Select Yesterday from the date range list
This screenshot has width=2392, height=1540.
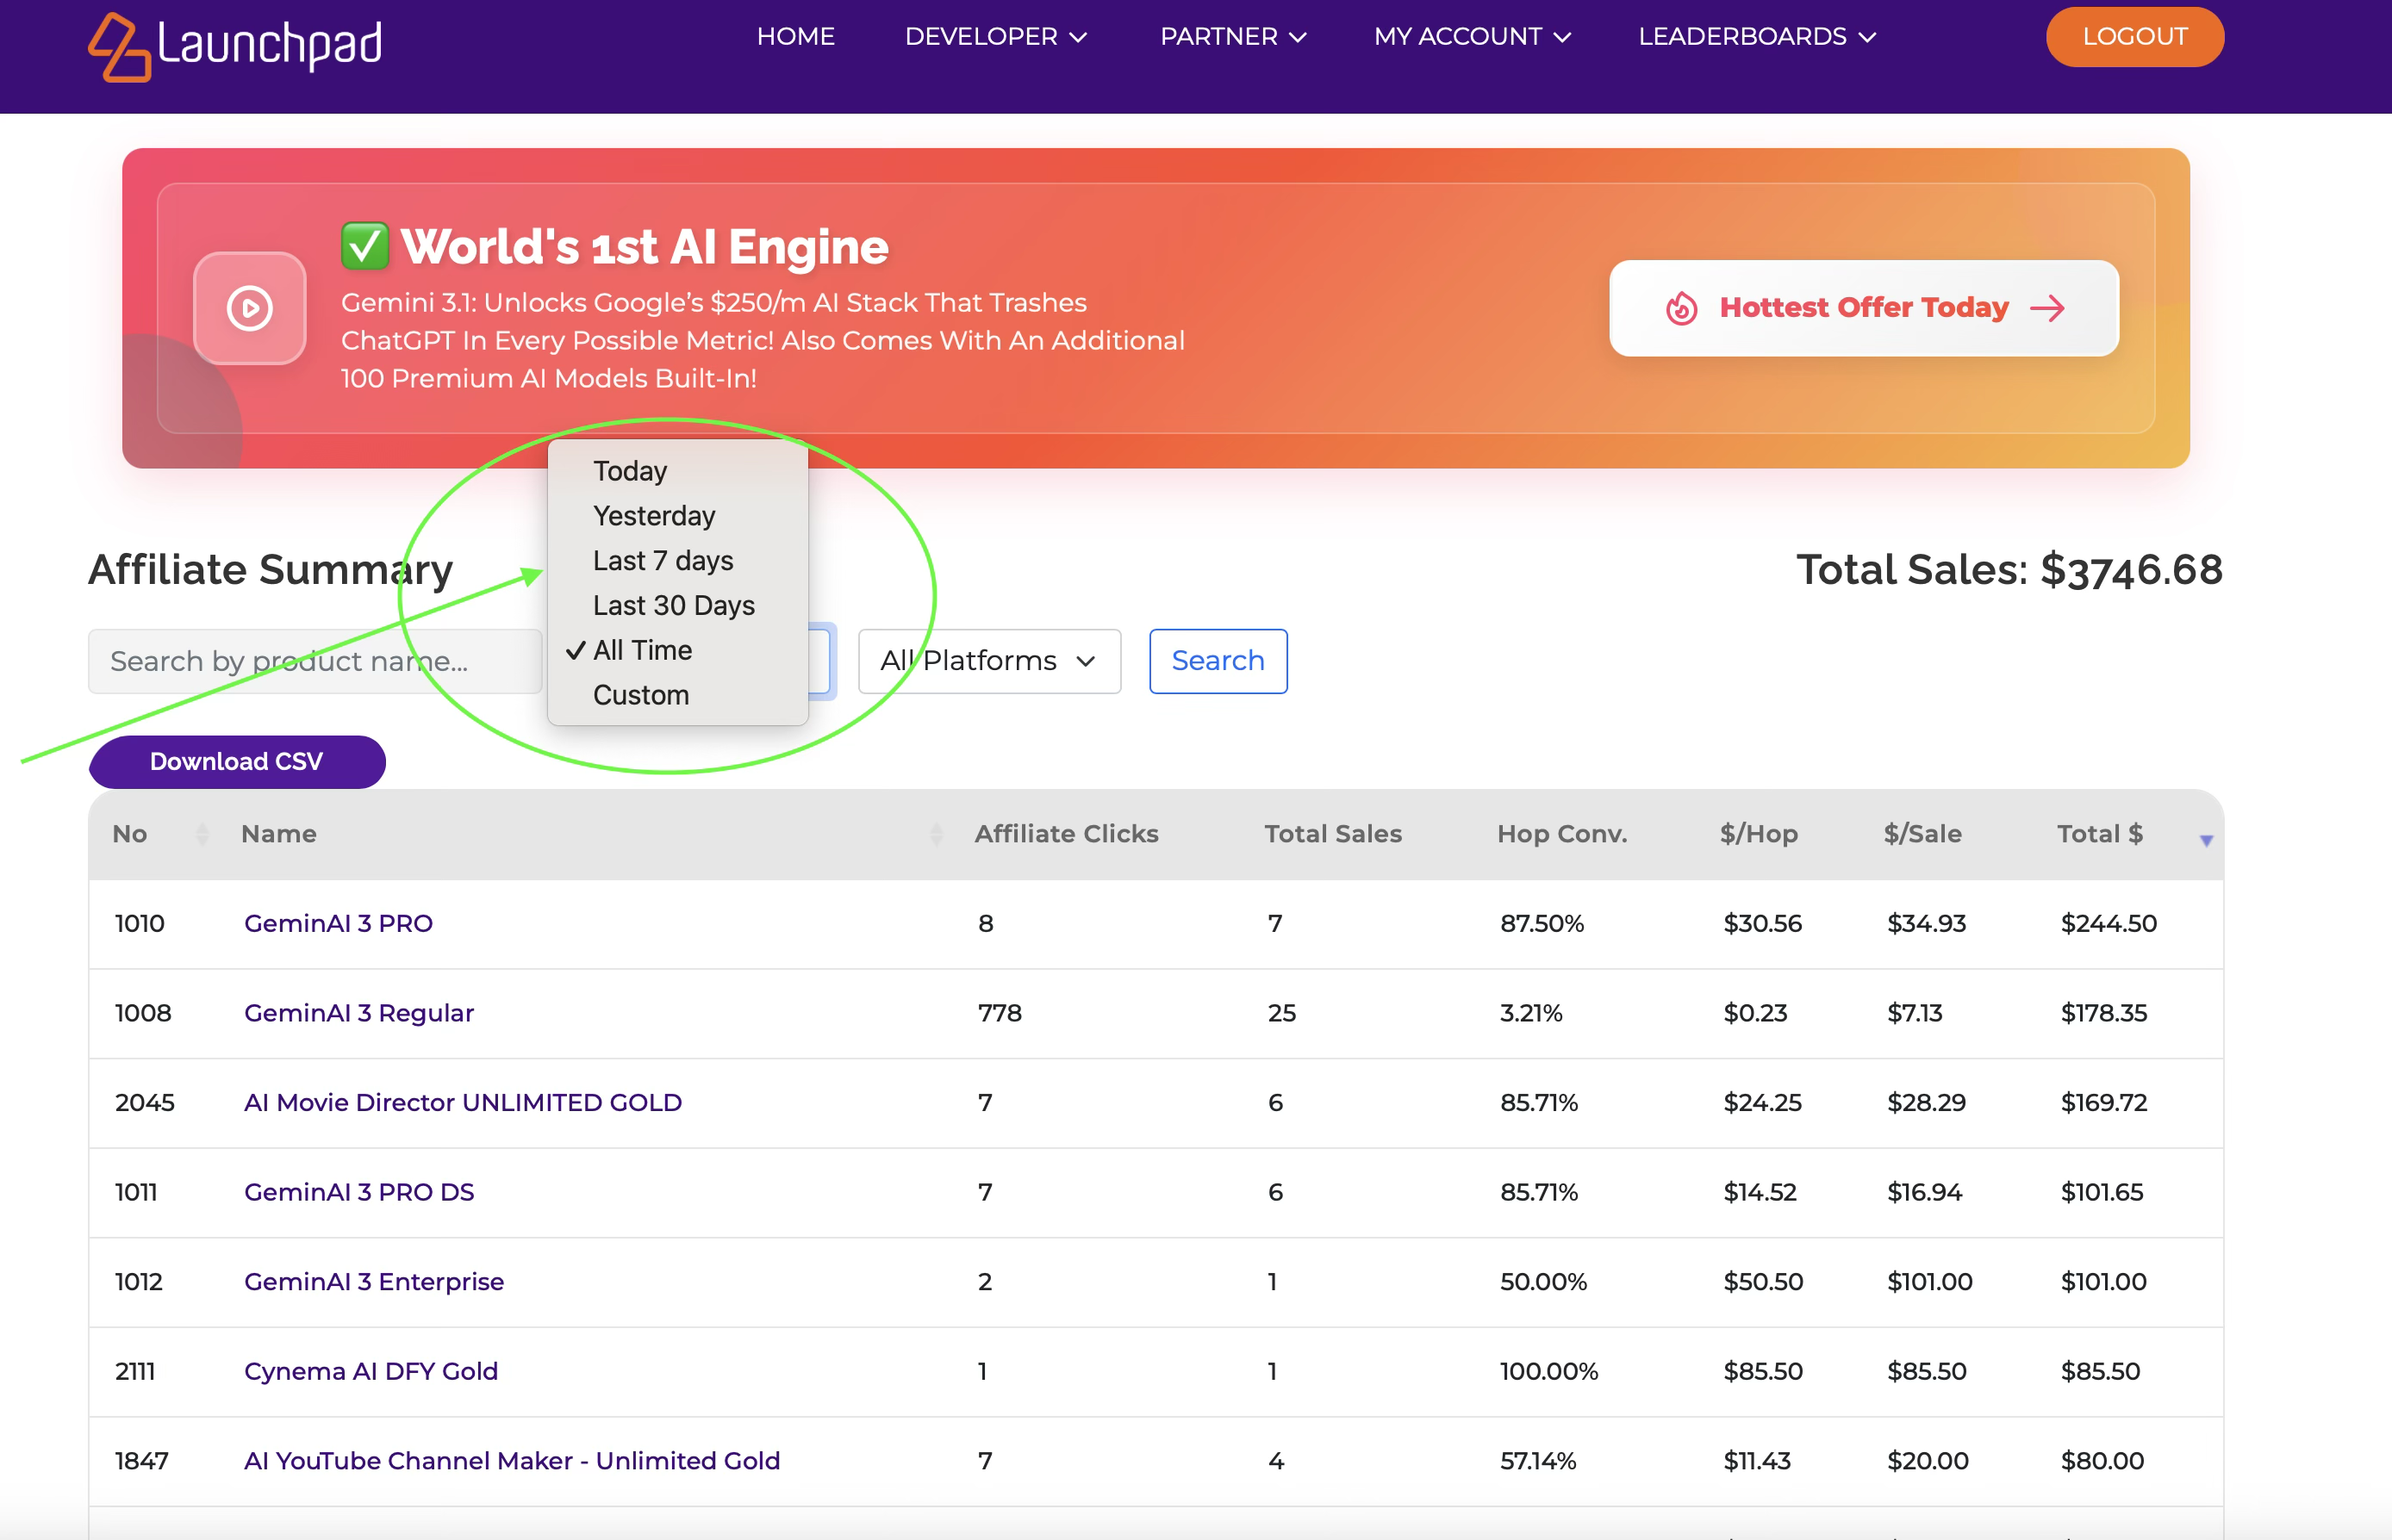654,516
